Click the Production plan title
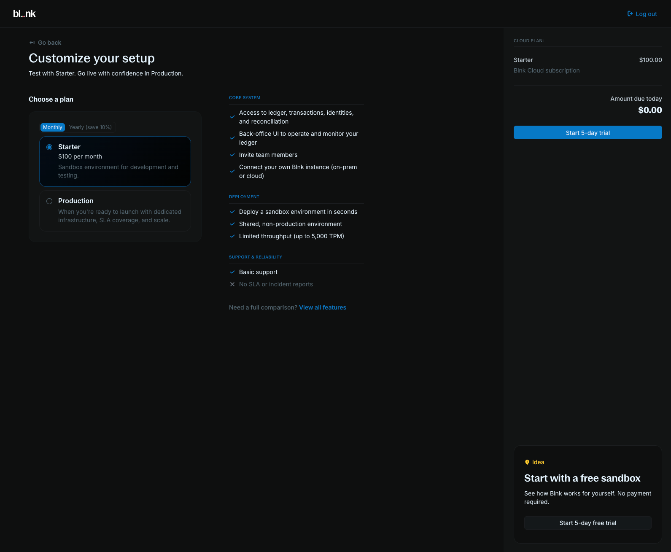The width and height of the screenshot is (671, 552). pos(76,201)
